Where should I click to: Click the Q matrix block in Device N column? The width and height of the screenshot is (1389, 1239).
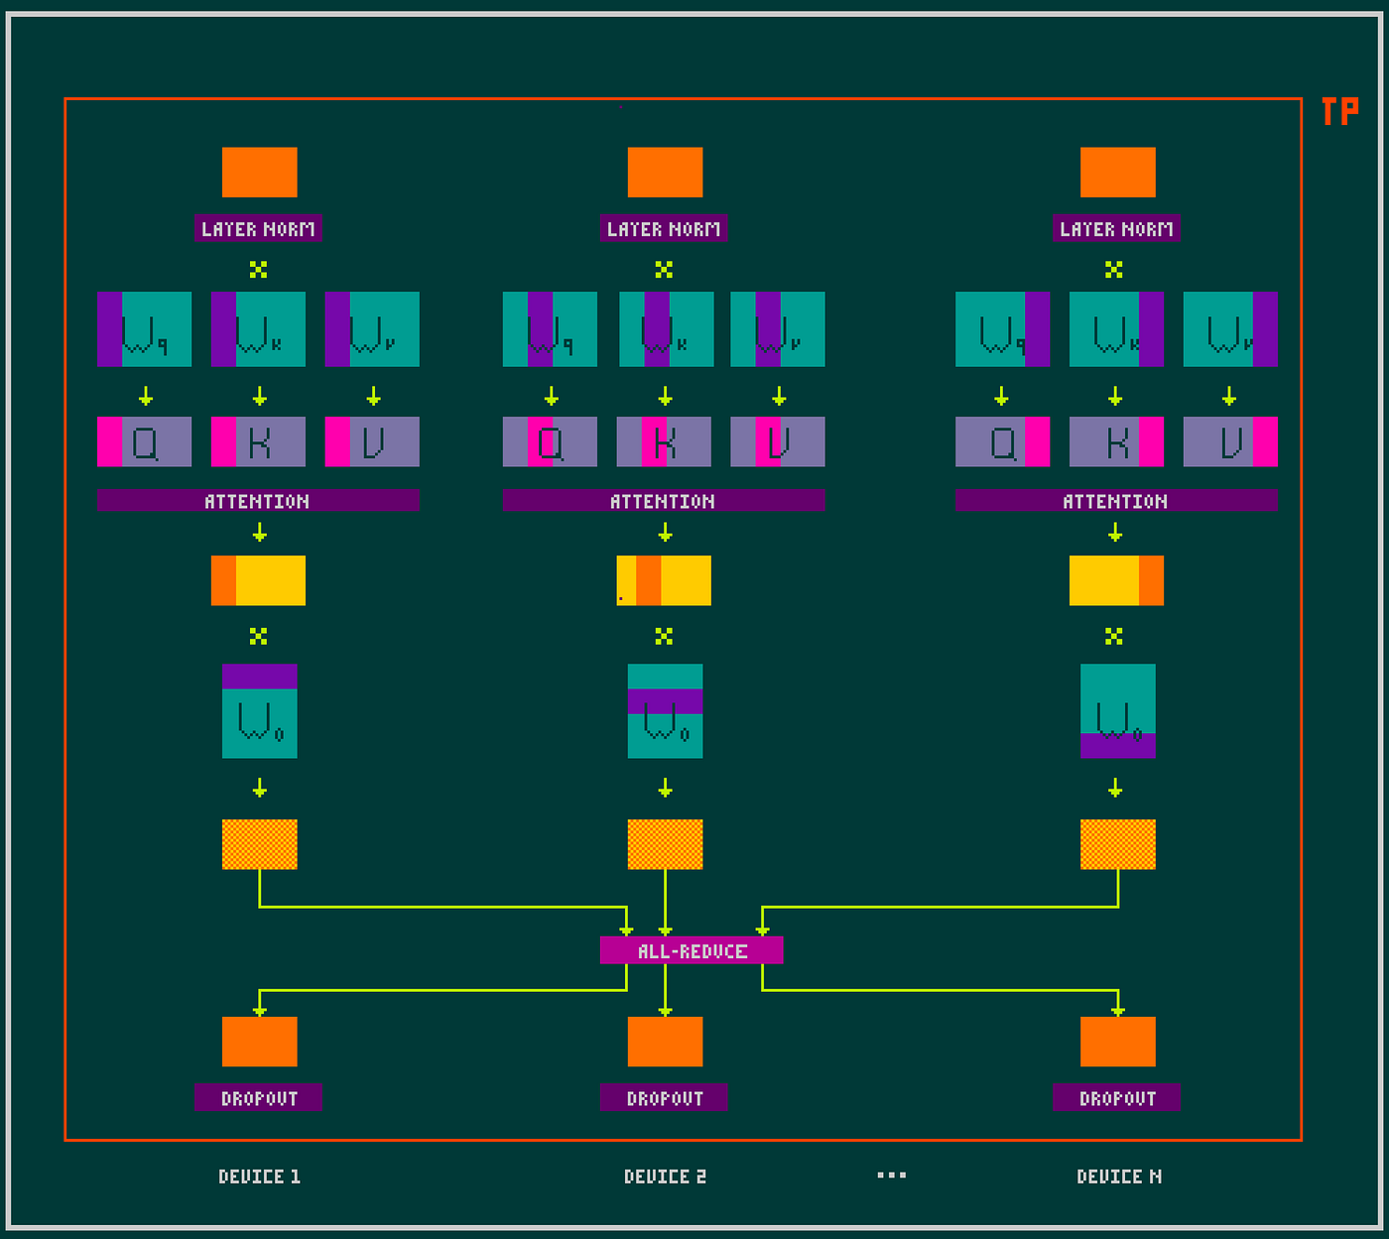pos(1003,441)
